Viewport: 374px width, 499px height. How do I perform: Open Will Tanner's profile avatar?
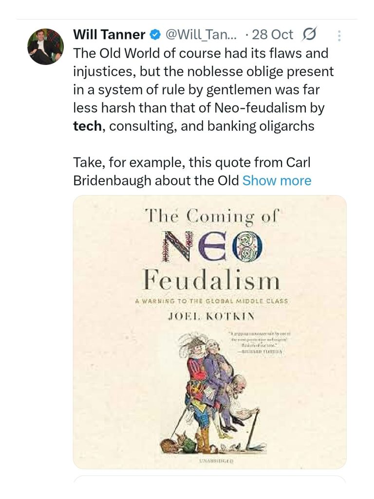click(45, 46)
